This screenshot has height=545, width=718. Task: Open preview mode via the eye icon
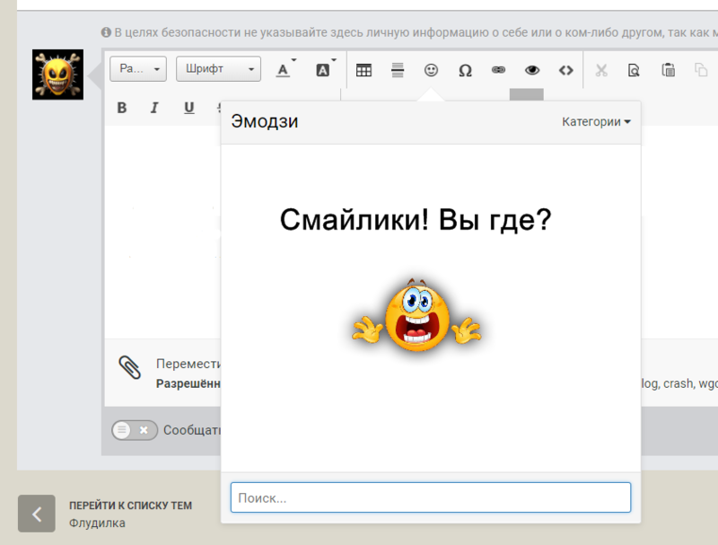532,69
